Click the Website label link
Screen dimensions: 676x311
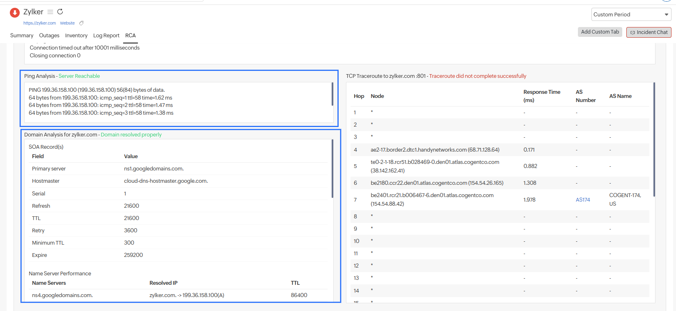click(67, 23)
